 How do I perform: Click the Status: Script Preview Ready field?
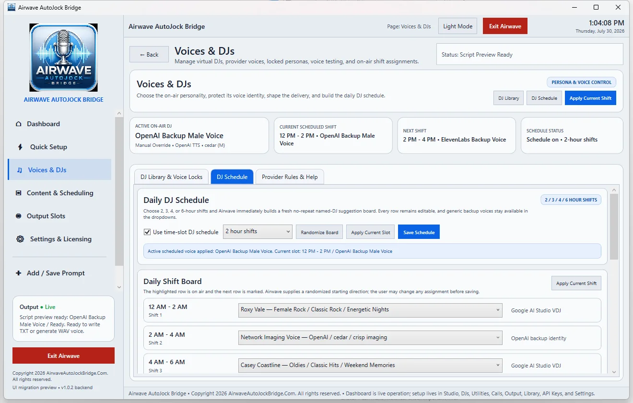click(x=529, y=54)
